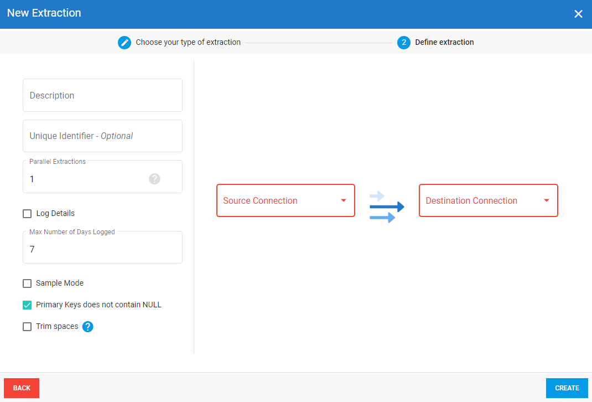The height and width of the screenshot is (402, 592).
Task: Select the Define extraction step label
Action: 444,42
